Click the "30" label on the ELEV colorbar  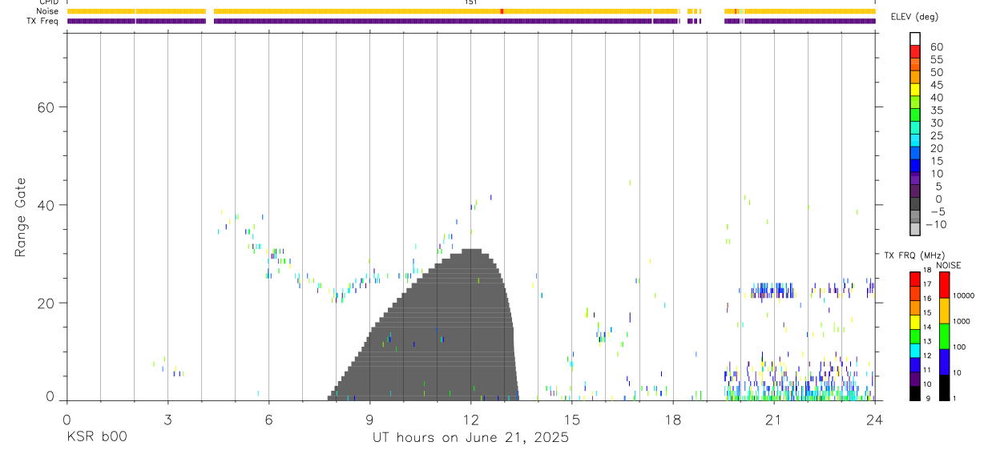pyautogui.click(x=937, y=123)
